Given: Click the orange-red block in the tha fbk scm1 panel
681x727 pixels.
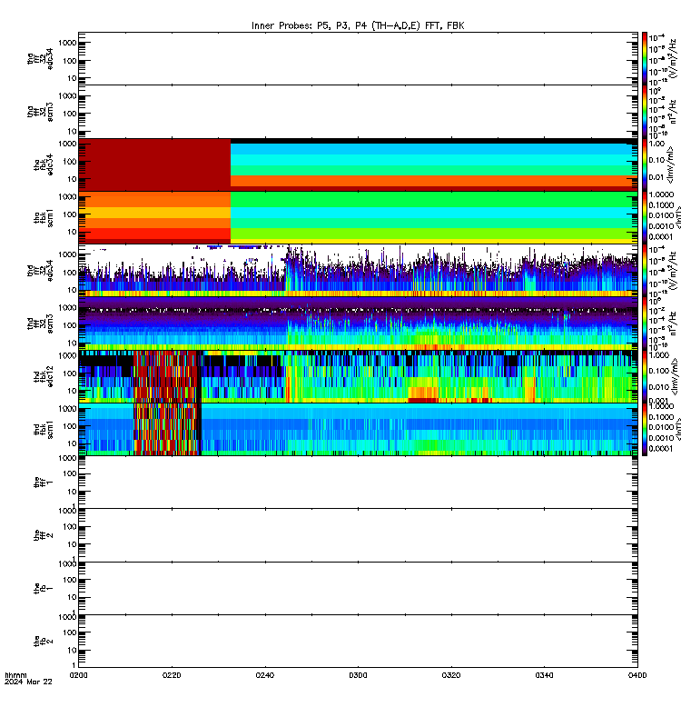Looking at the screenshot, I should [154, 217].
